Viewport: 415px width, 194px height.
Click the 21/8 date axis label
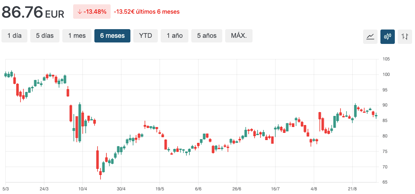[x=352, y=189]
